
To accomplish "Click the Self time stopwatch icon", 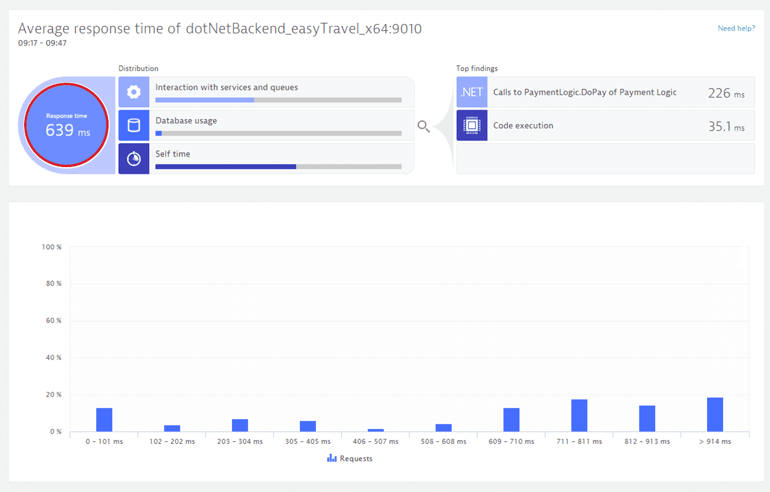I will pyautogui.click(x=134, y=159).
